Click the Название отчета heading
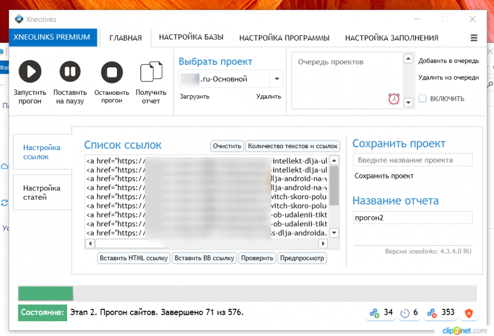494x336 pixels. click(x=396, y=201)
